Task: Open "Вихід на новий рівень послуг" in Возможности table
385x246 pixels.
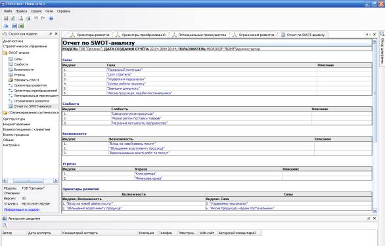Action: pos(132,144)
